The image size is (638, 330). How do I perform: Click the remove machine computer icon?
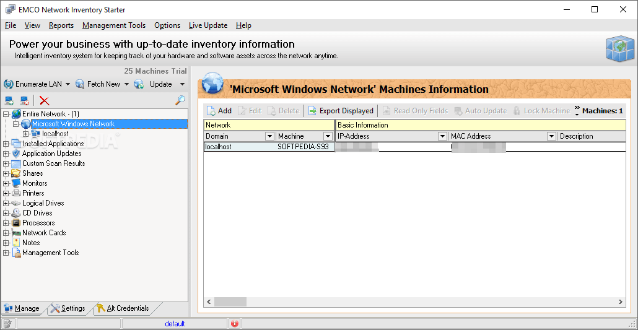click(24, 100)
